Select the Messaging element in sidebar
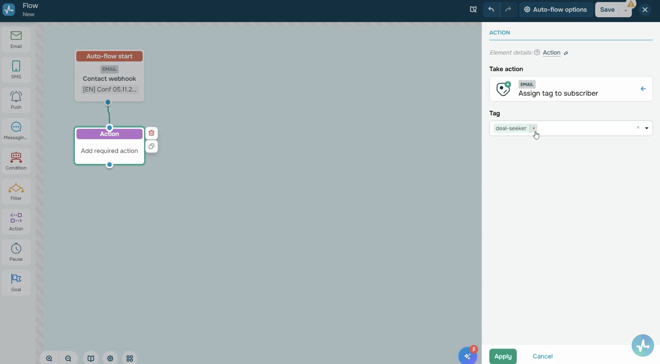 click(x=16, y=131)
